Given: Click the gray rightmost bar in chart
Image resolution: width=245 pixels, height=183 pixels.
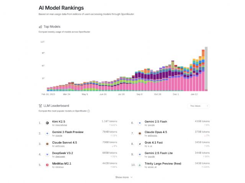Looking at the screenshot, I should click(206, 69).
